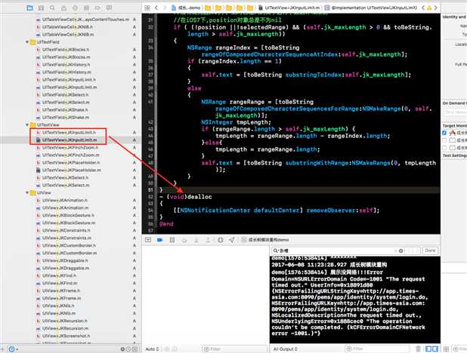The height and width of the screenshot is (353, 467).
Task: Select file UIView+JKCustomBorder.m
Action: pyautogui.click(x=70, y=253)
